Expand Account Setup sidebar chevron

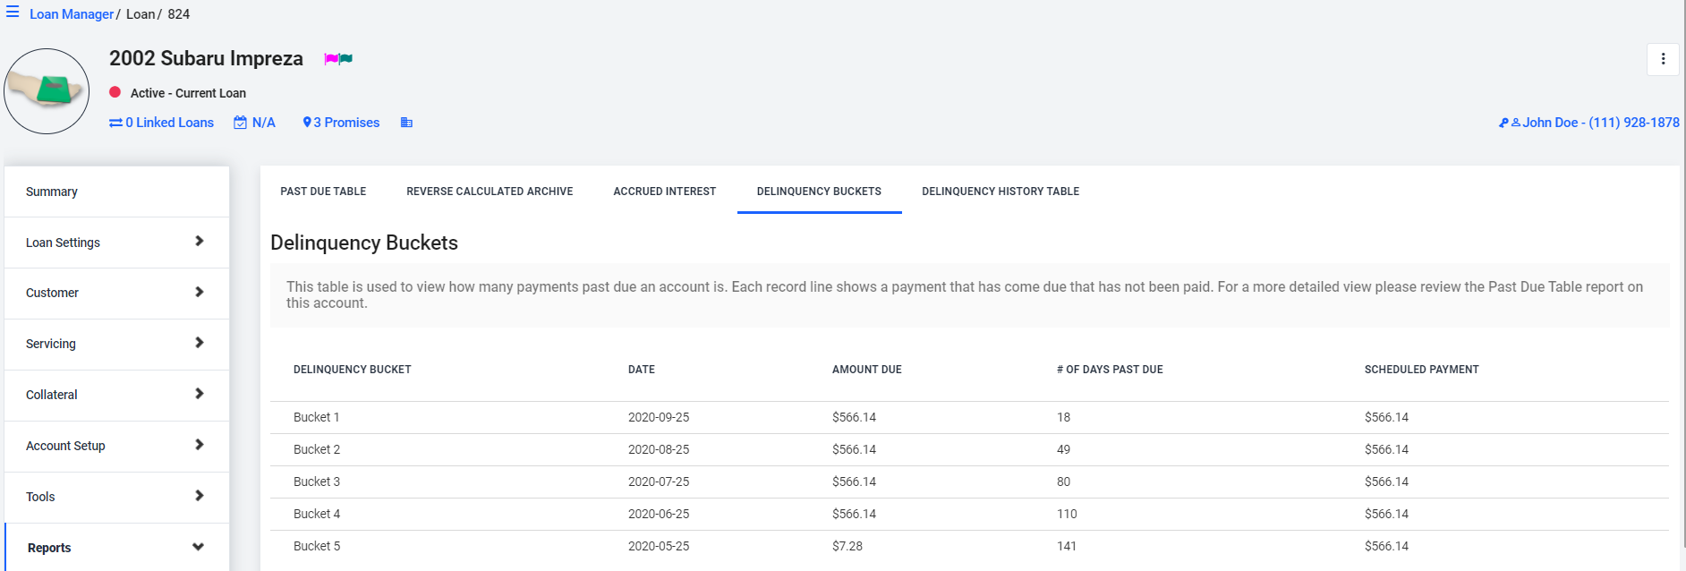[x=199, y=445]
